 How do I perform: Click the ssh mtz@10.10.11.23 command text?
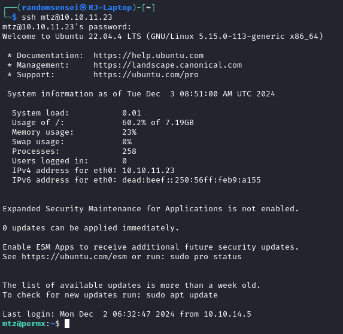pos(67,17)
